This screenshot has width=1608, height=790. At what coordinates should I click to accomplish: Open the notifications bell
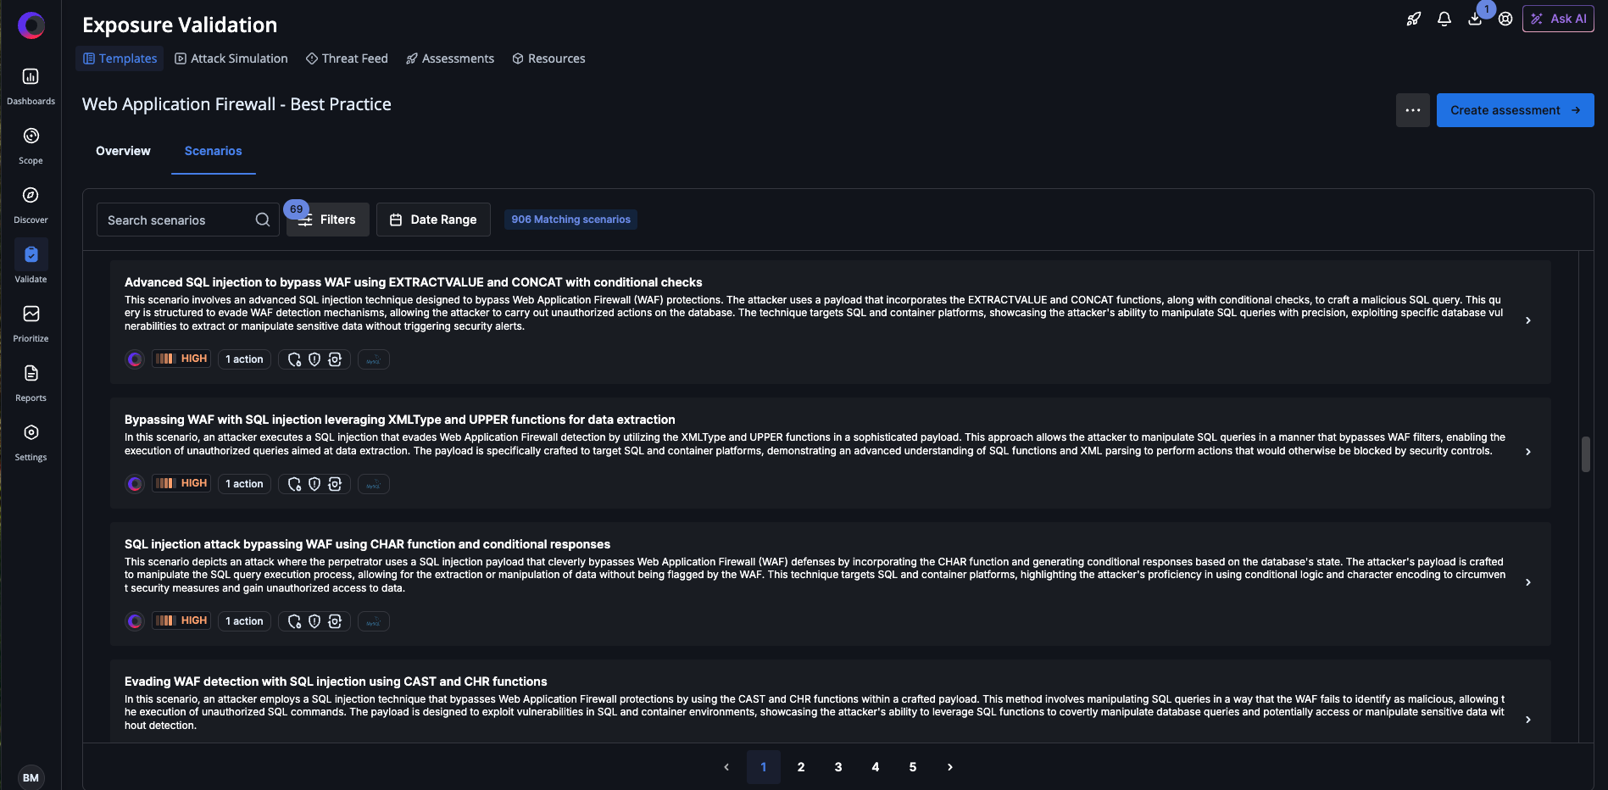point(1444,19)
